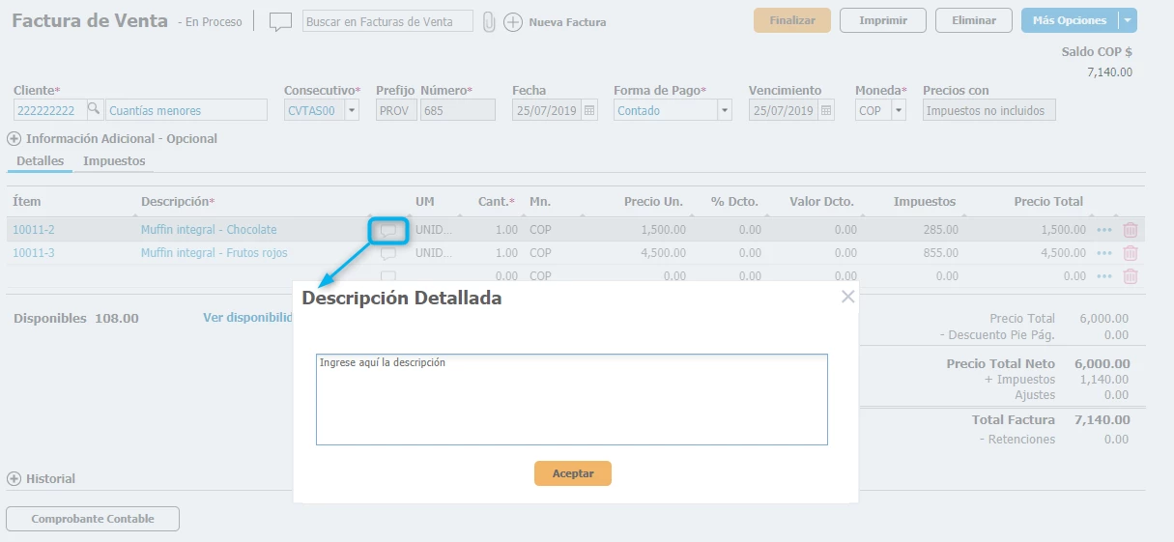Image resolution: width=1174 pixels, height=542 pixels.
Task: Open the Vencimiento calendar picker icon
Action: 826,111
